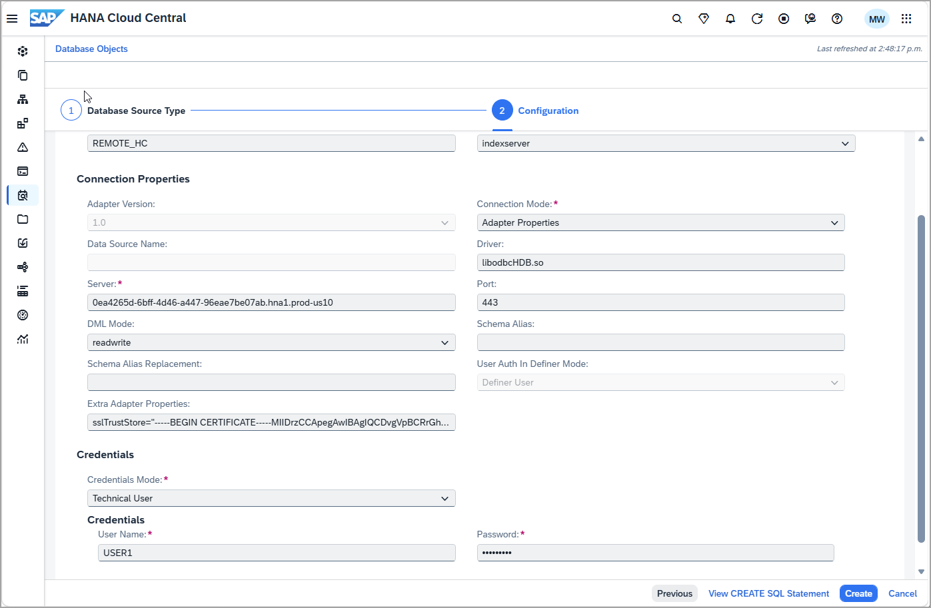Click the vertical scrollbar thumb
Image resolution: width=931 pixels, height=608 pixels.
click(x=921, y=378)
